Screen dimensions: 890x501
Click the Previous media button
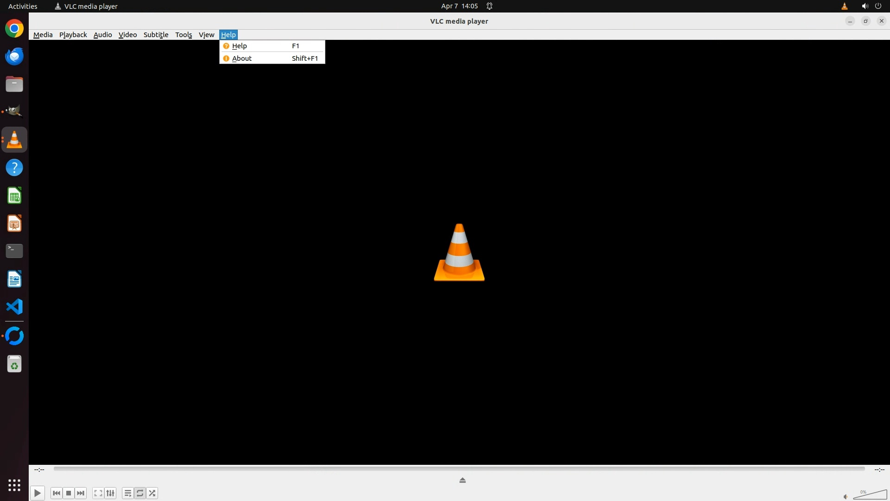point(57,493)
